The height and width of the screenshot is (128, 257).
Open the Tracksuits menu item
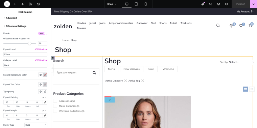pos(186,23)
